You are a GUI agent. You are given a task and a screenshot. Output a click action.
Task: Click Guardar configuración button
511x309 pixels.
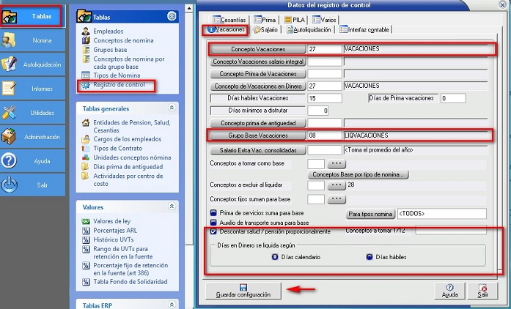point(242,290)
